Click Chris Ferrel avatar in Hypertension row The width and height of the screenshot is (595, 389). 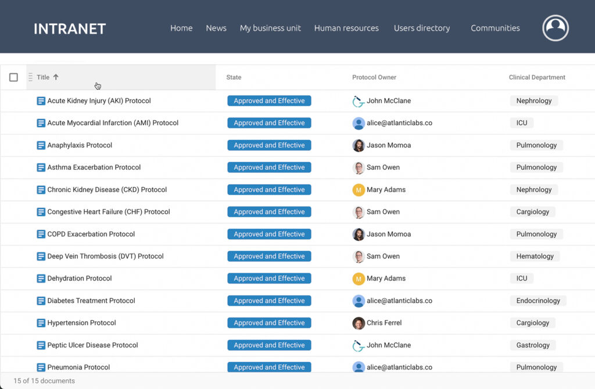pyautogui.click(x=358, y=323)
